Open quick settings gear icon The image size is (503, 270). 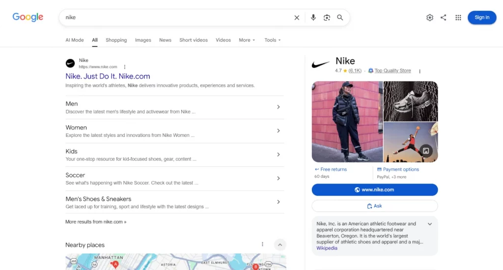tap(429, 18)
